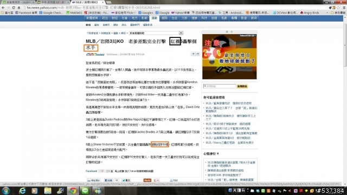The height and width of the screenshot is (195, 347).
Task: Open the 國際 nav tab
Action: coord(164,18)
